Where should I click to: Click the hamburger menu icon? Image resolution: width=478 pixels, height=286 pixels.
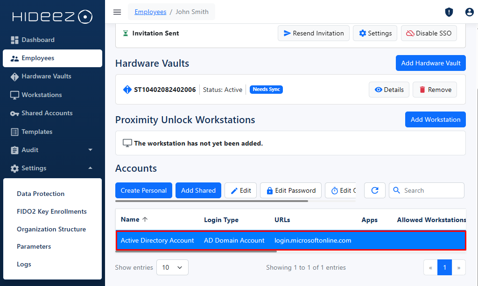(x=117, y=12)
